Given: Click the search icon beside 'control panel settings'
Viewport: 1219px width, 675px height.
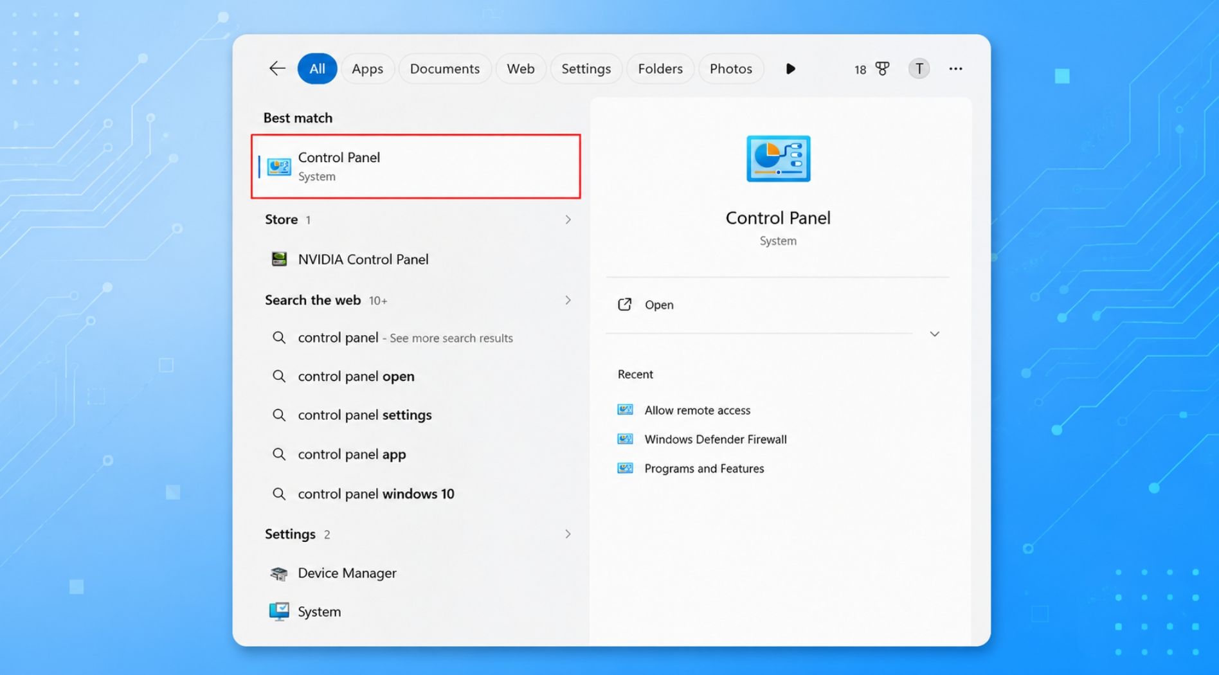Looking at the screenshot, I should 279,415.
